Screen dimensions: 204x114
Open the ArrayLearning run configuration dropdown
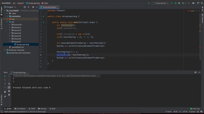tap(161, 3)
